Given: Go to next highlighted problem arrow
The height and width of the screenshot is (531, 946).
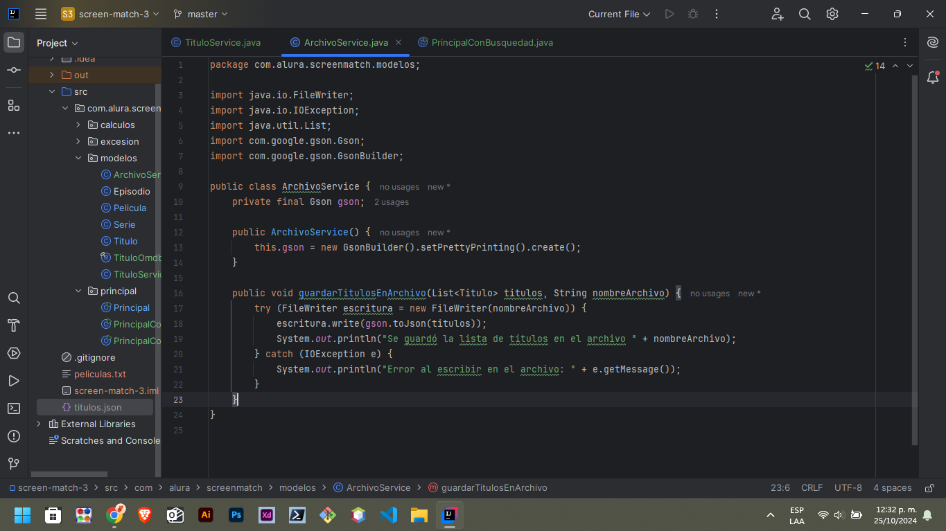Looking at the screenshot, I should click(910, 66).
